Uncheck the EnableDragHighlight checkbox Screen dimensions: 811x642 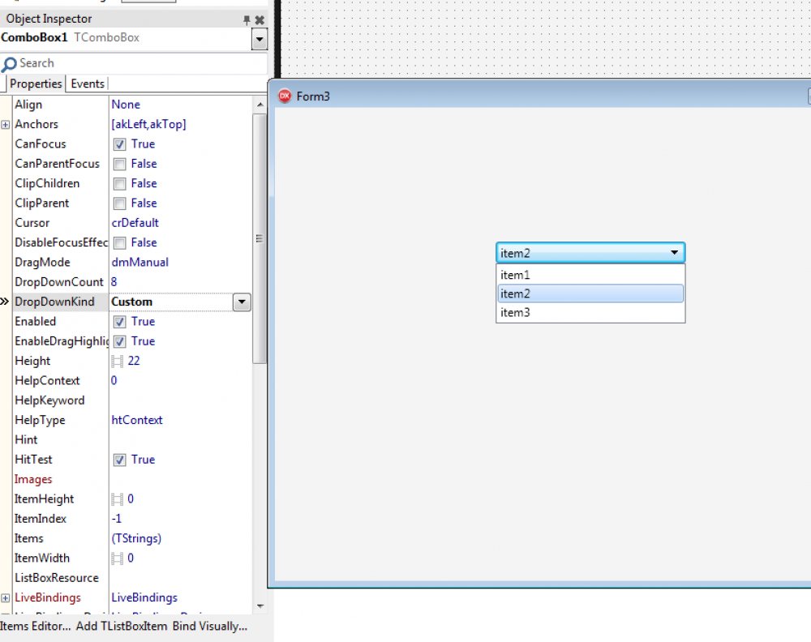(x=119, y=342)
